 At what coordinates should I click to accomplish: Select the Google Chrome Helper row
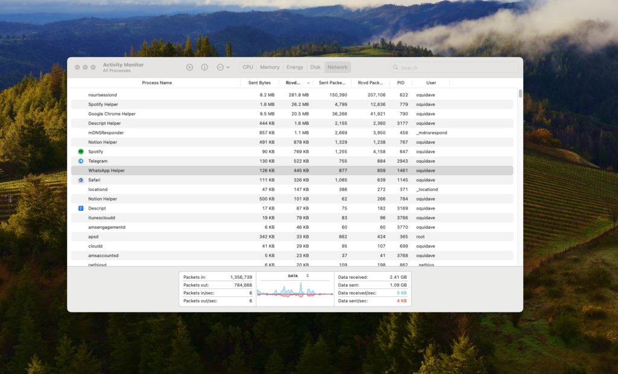tap(292, 114)
